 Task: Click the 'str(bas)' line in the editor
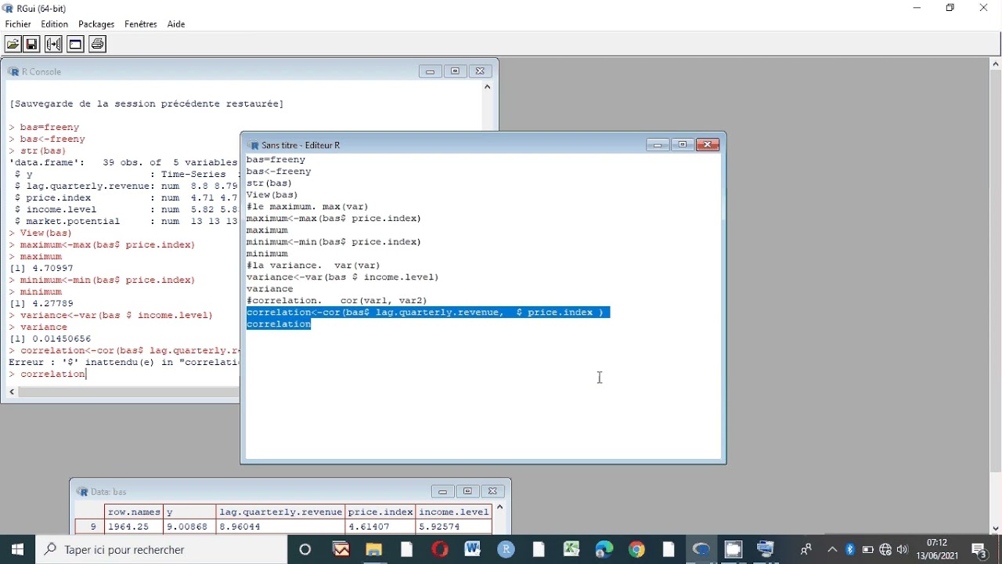(x=269, y=183)
